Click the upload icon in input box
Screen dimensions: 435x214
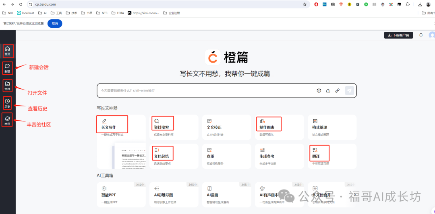(x=328, y=90)
